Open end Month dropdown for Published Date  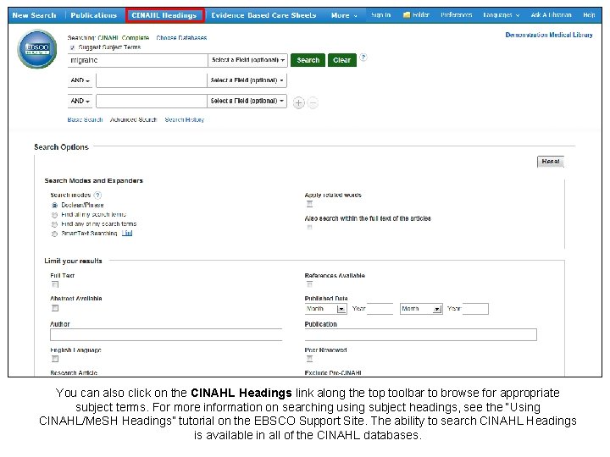tap(421, 309)
